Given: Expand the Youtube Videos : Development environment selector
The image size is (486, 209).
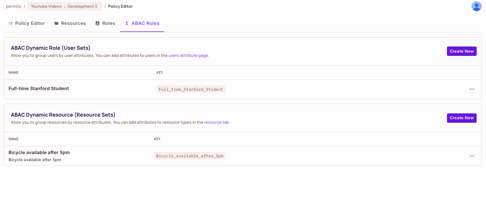Looking at the screenshot, I should pyautogui.click(x=65, y=6).
